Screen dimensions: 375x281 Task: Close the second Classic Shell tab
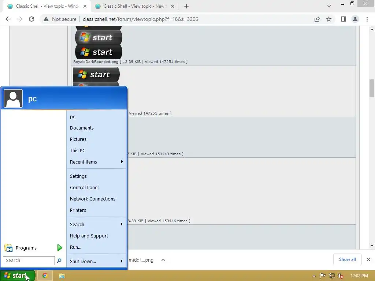172,6
